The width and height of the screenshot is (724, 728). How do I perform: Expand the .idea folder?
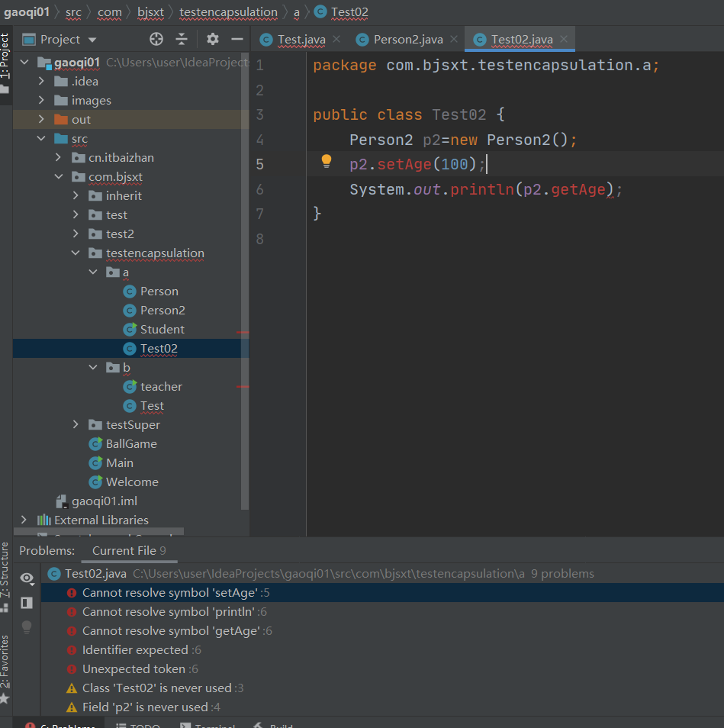click(x=41, y=81)
